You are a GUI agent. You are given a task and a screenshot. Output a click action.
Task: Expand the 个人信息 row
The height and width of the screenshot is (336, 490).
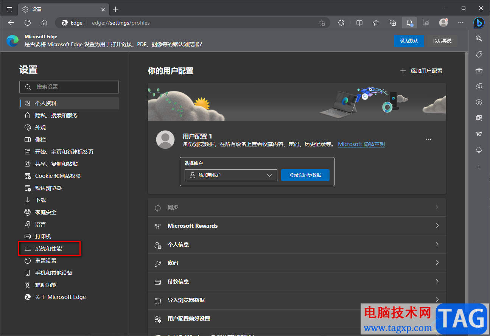click(x=297, y=244)
